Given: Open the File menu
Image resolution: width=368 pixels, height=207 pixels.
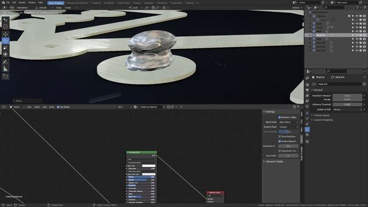Looking at the screenshot, I should [x=8, y=2].
